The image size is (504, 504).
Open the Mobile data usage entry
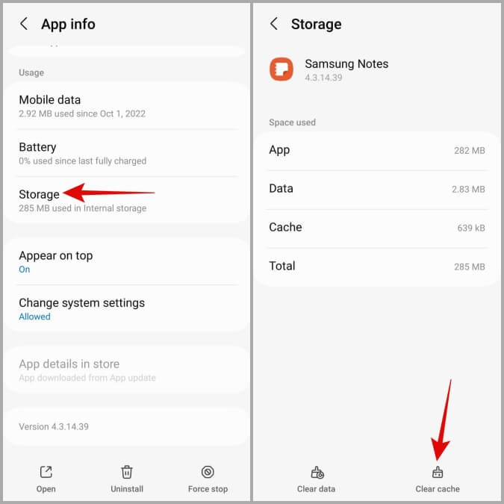pyautogui.click(x=127, y=106)
